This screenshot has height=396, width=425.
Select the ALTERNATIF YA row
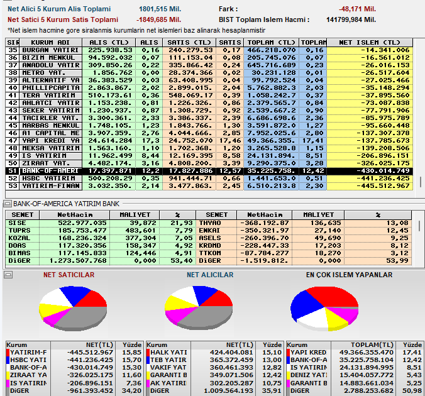coord(209,80)
